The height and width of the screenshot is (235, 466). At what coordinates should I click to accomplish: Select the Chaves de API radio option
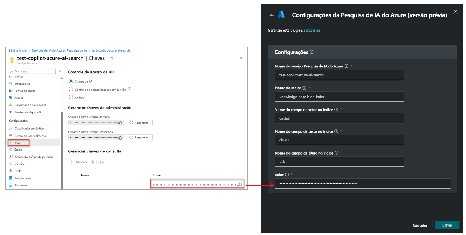[x=71, y=81]
